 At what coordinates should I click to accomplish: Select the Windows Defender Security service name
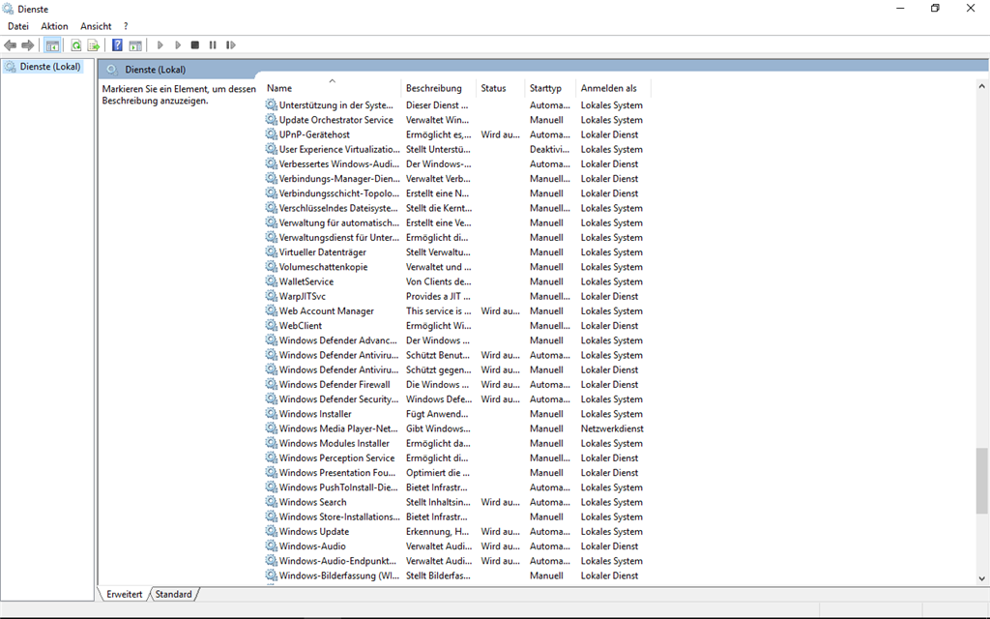(x=339, y=399)
